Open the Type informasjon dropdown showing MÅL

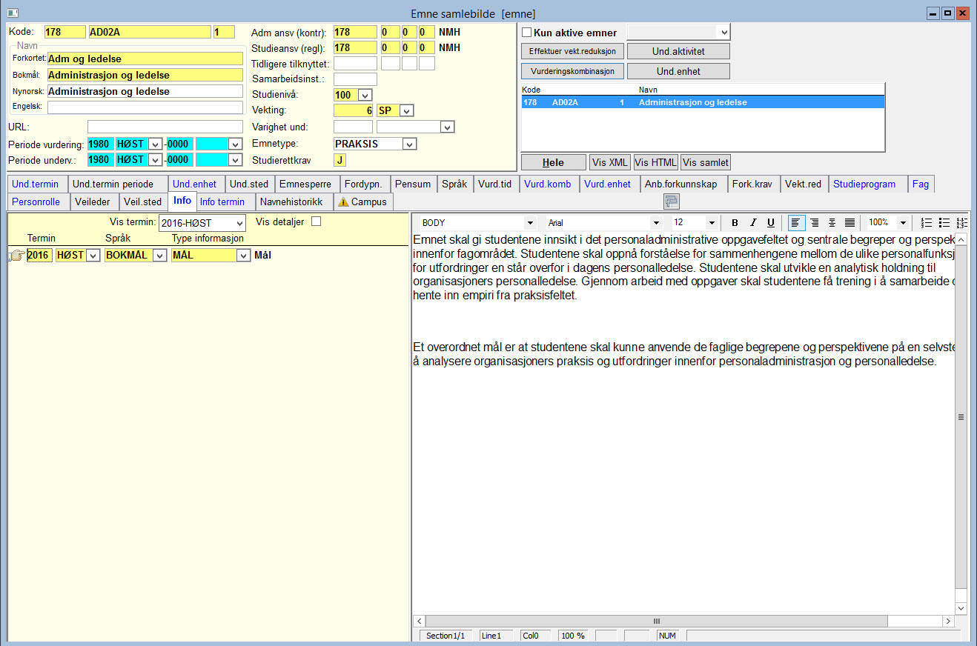[243, 256]
